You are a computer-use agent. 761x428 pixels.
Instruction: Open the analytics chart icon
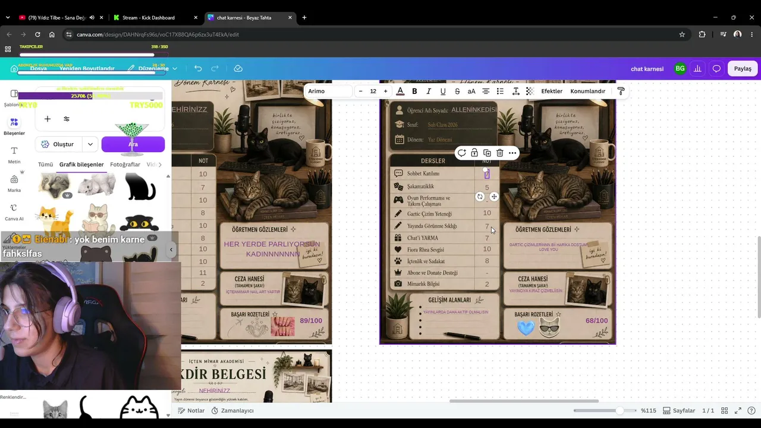pos(697,68)
